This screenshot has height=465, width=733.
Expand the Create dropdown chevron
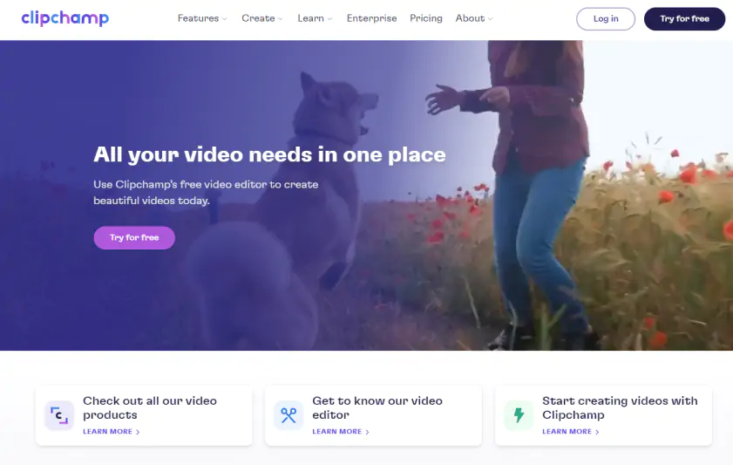(281, 19)
